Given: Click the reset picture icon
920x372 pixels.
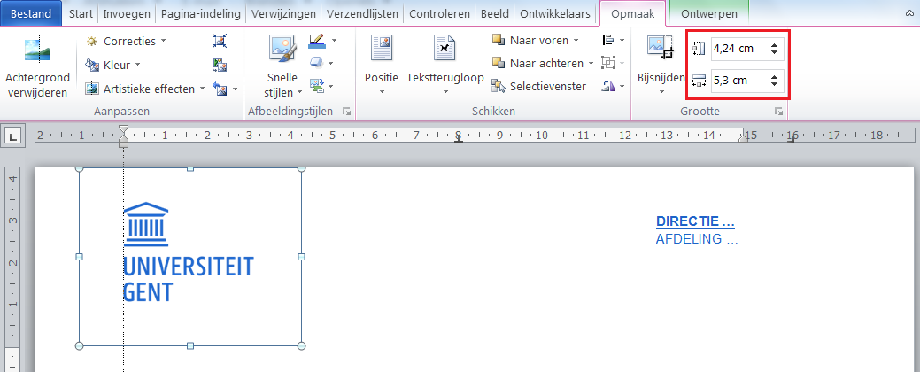Looking at the screenshot, I should click(x=220, y=89).
